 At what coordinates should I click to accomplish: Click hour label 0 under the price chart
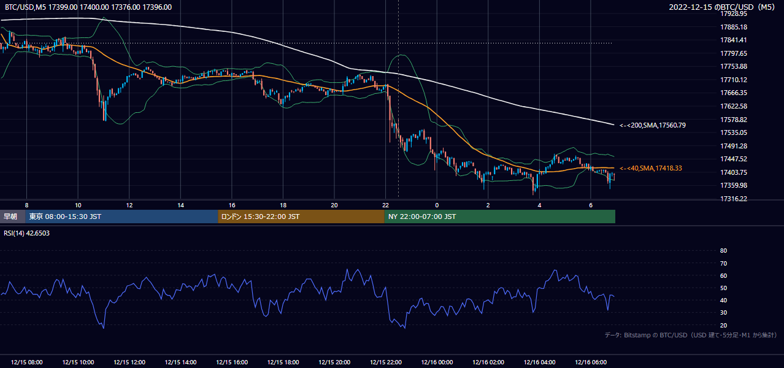(x=437, y=205)
